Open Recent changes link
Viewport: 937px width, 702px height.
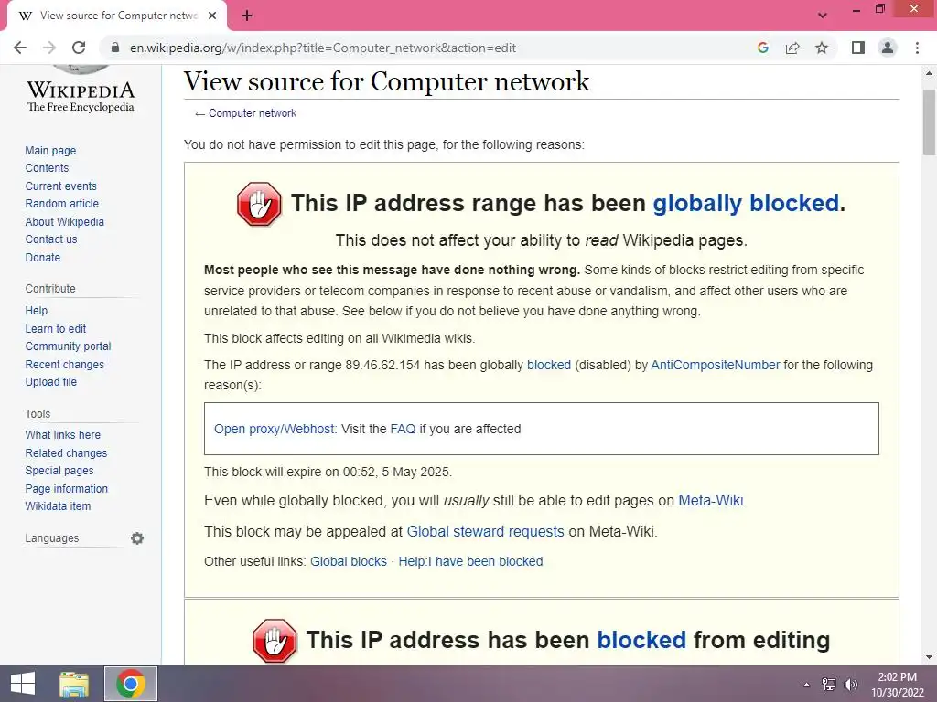pos(65,364)
